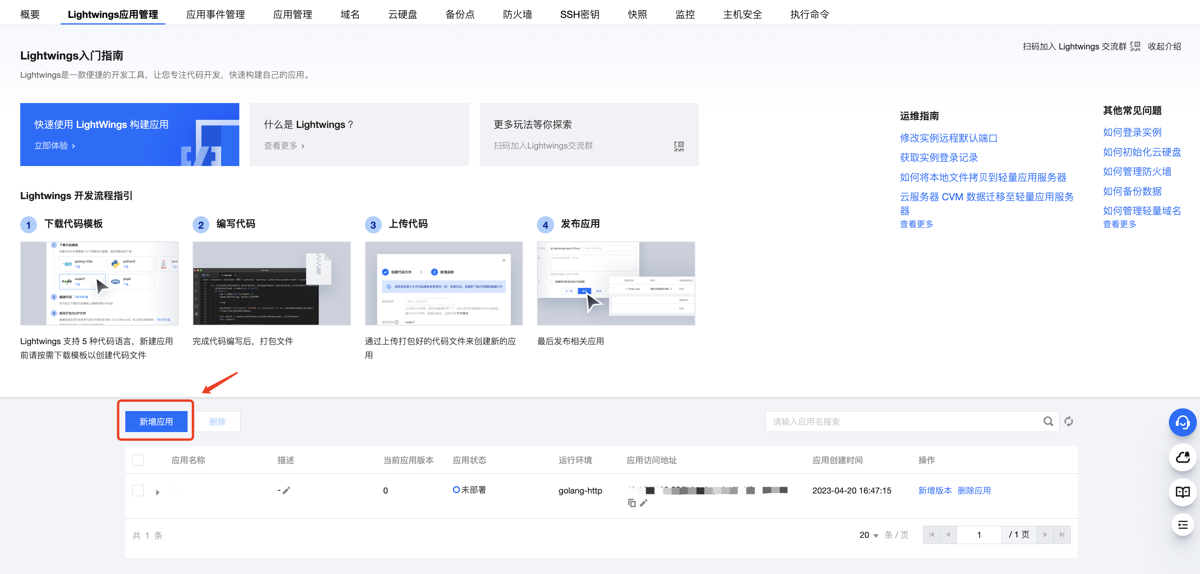This screenshot has width=1200, height=574.
Task: Click 新增版本 in the app row
Action: click(935, 490)
